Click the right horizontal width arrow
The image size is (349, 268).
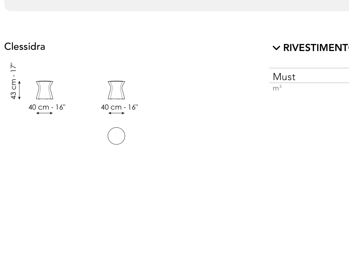pos(116,113)
